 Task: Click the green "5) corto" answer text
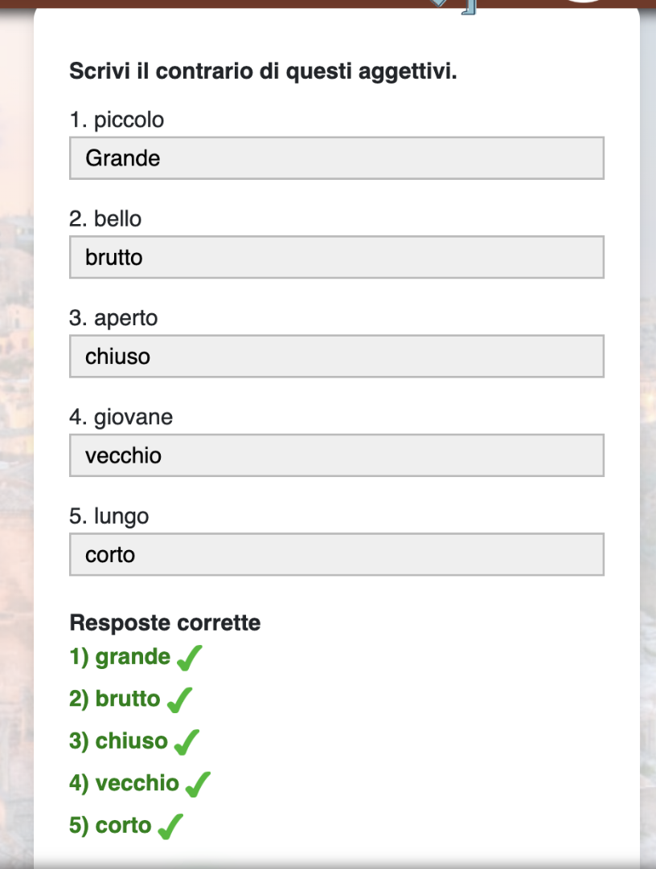click(x=110, y=825)
